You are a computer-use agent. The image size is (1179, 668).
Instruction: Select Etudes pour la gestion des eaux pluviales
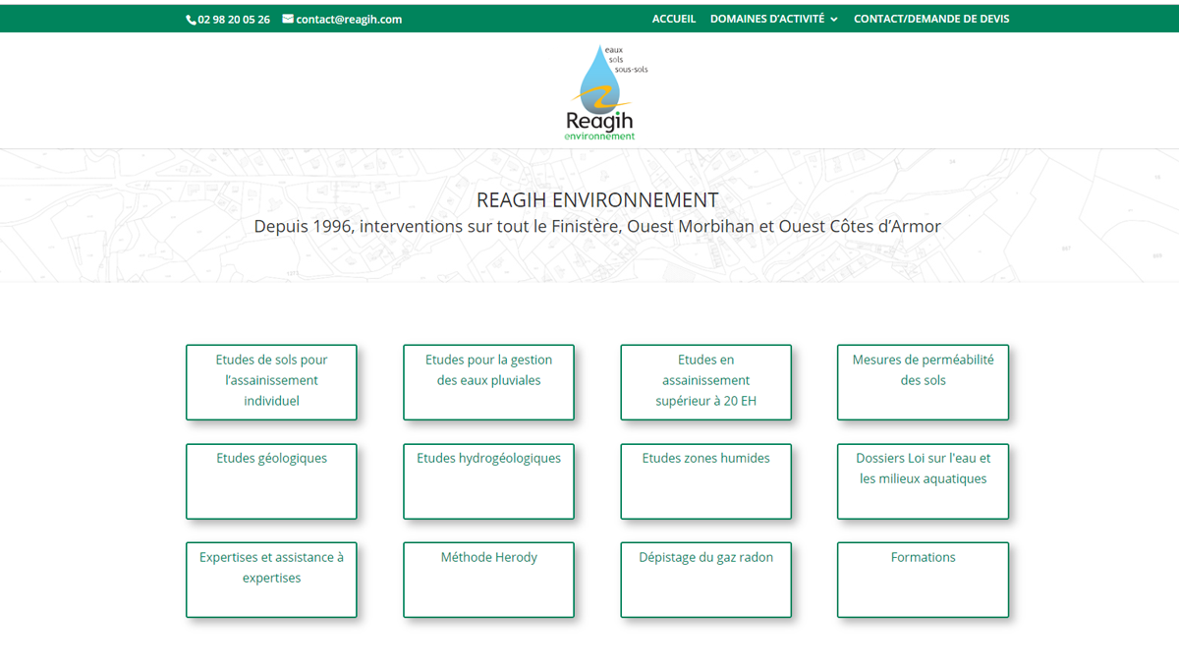coord(488,382)
